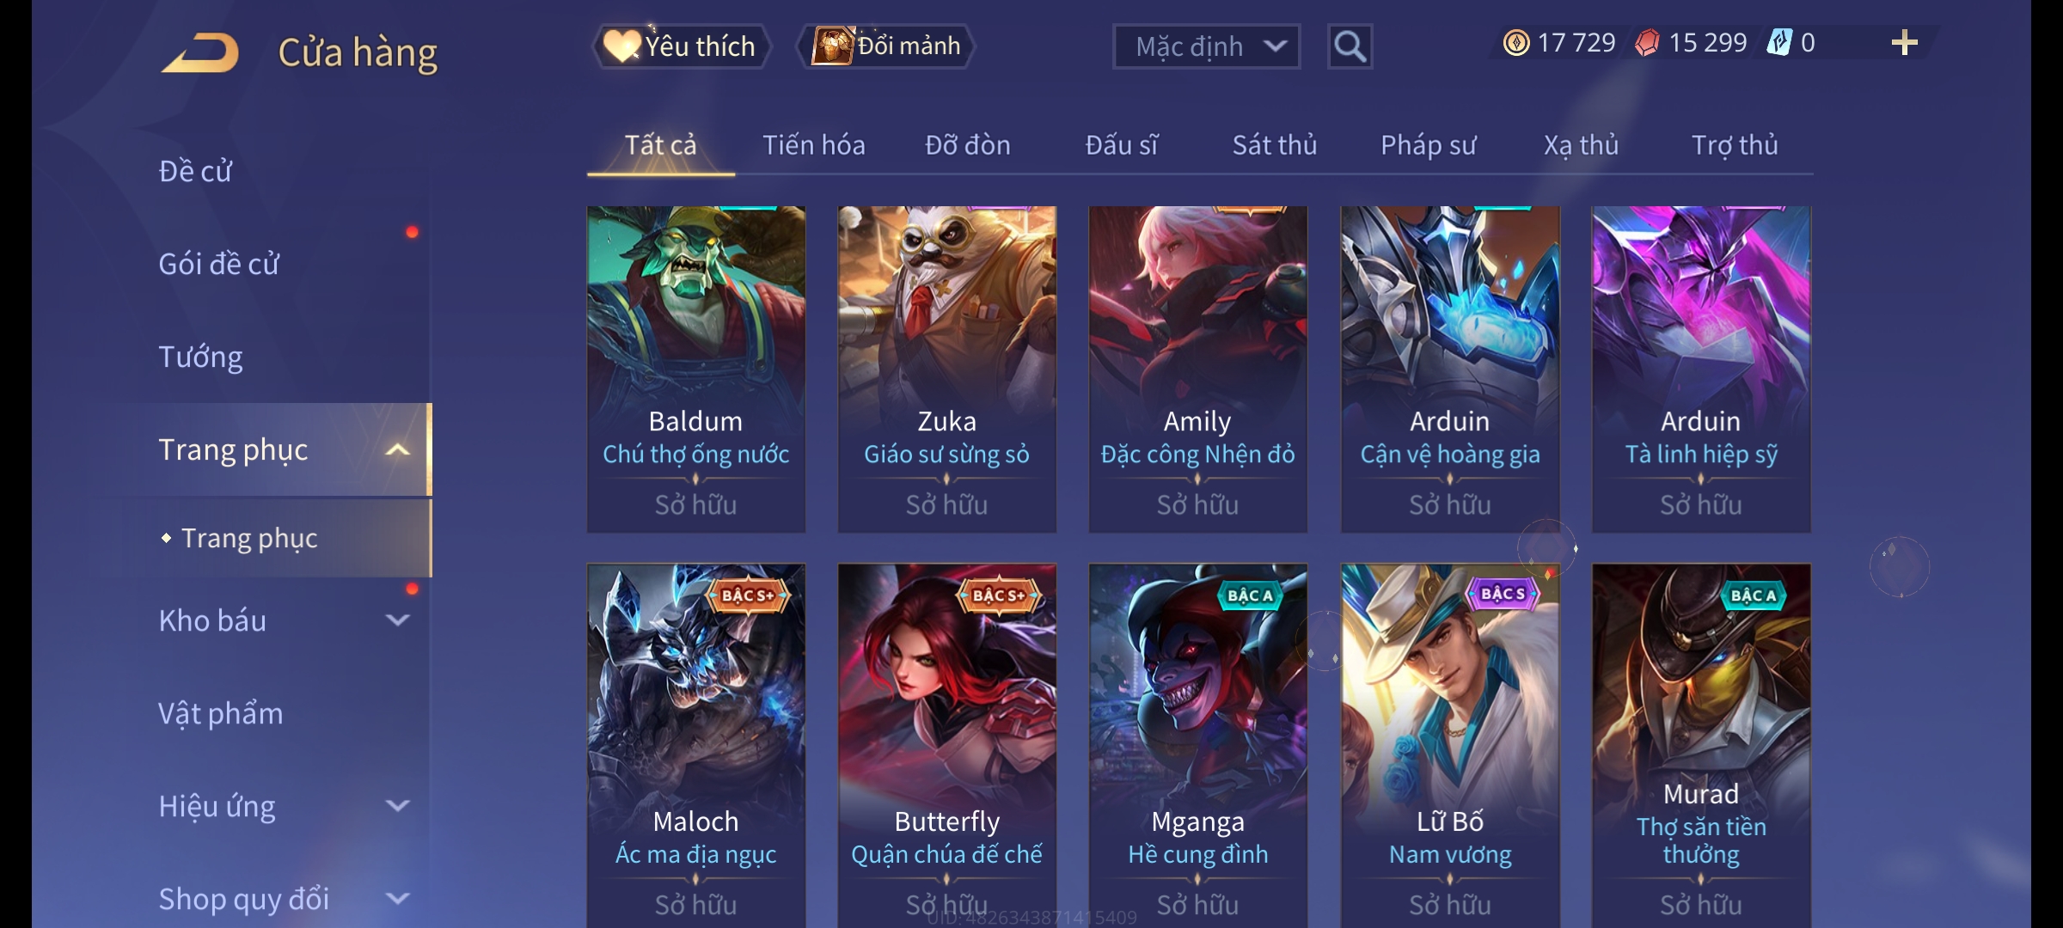
Task: Open the Đổi mảnh chest icon
Action: [x=832, y=46]
